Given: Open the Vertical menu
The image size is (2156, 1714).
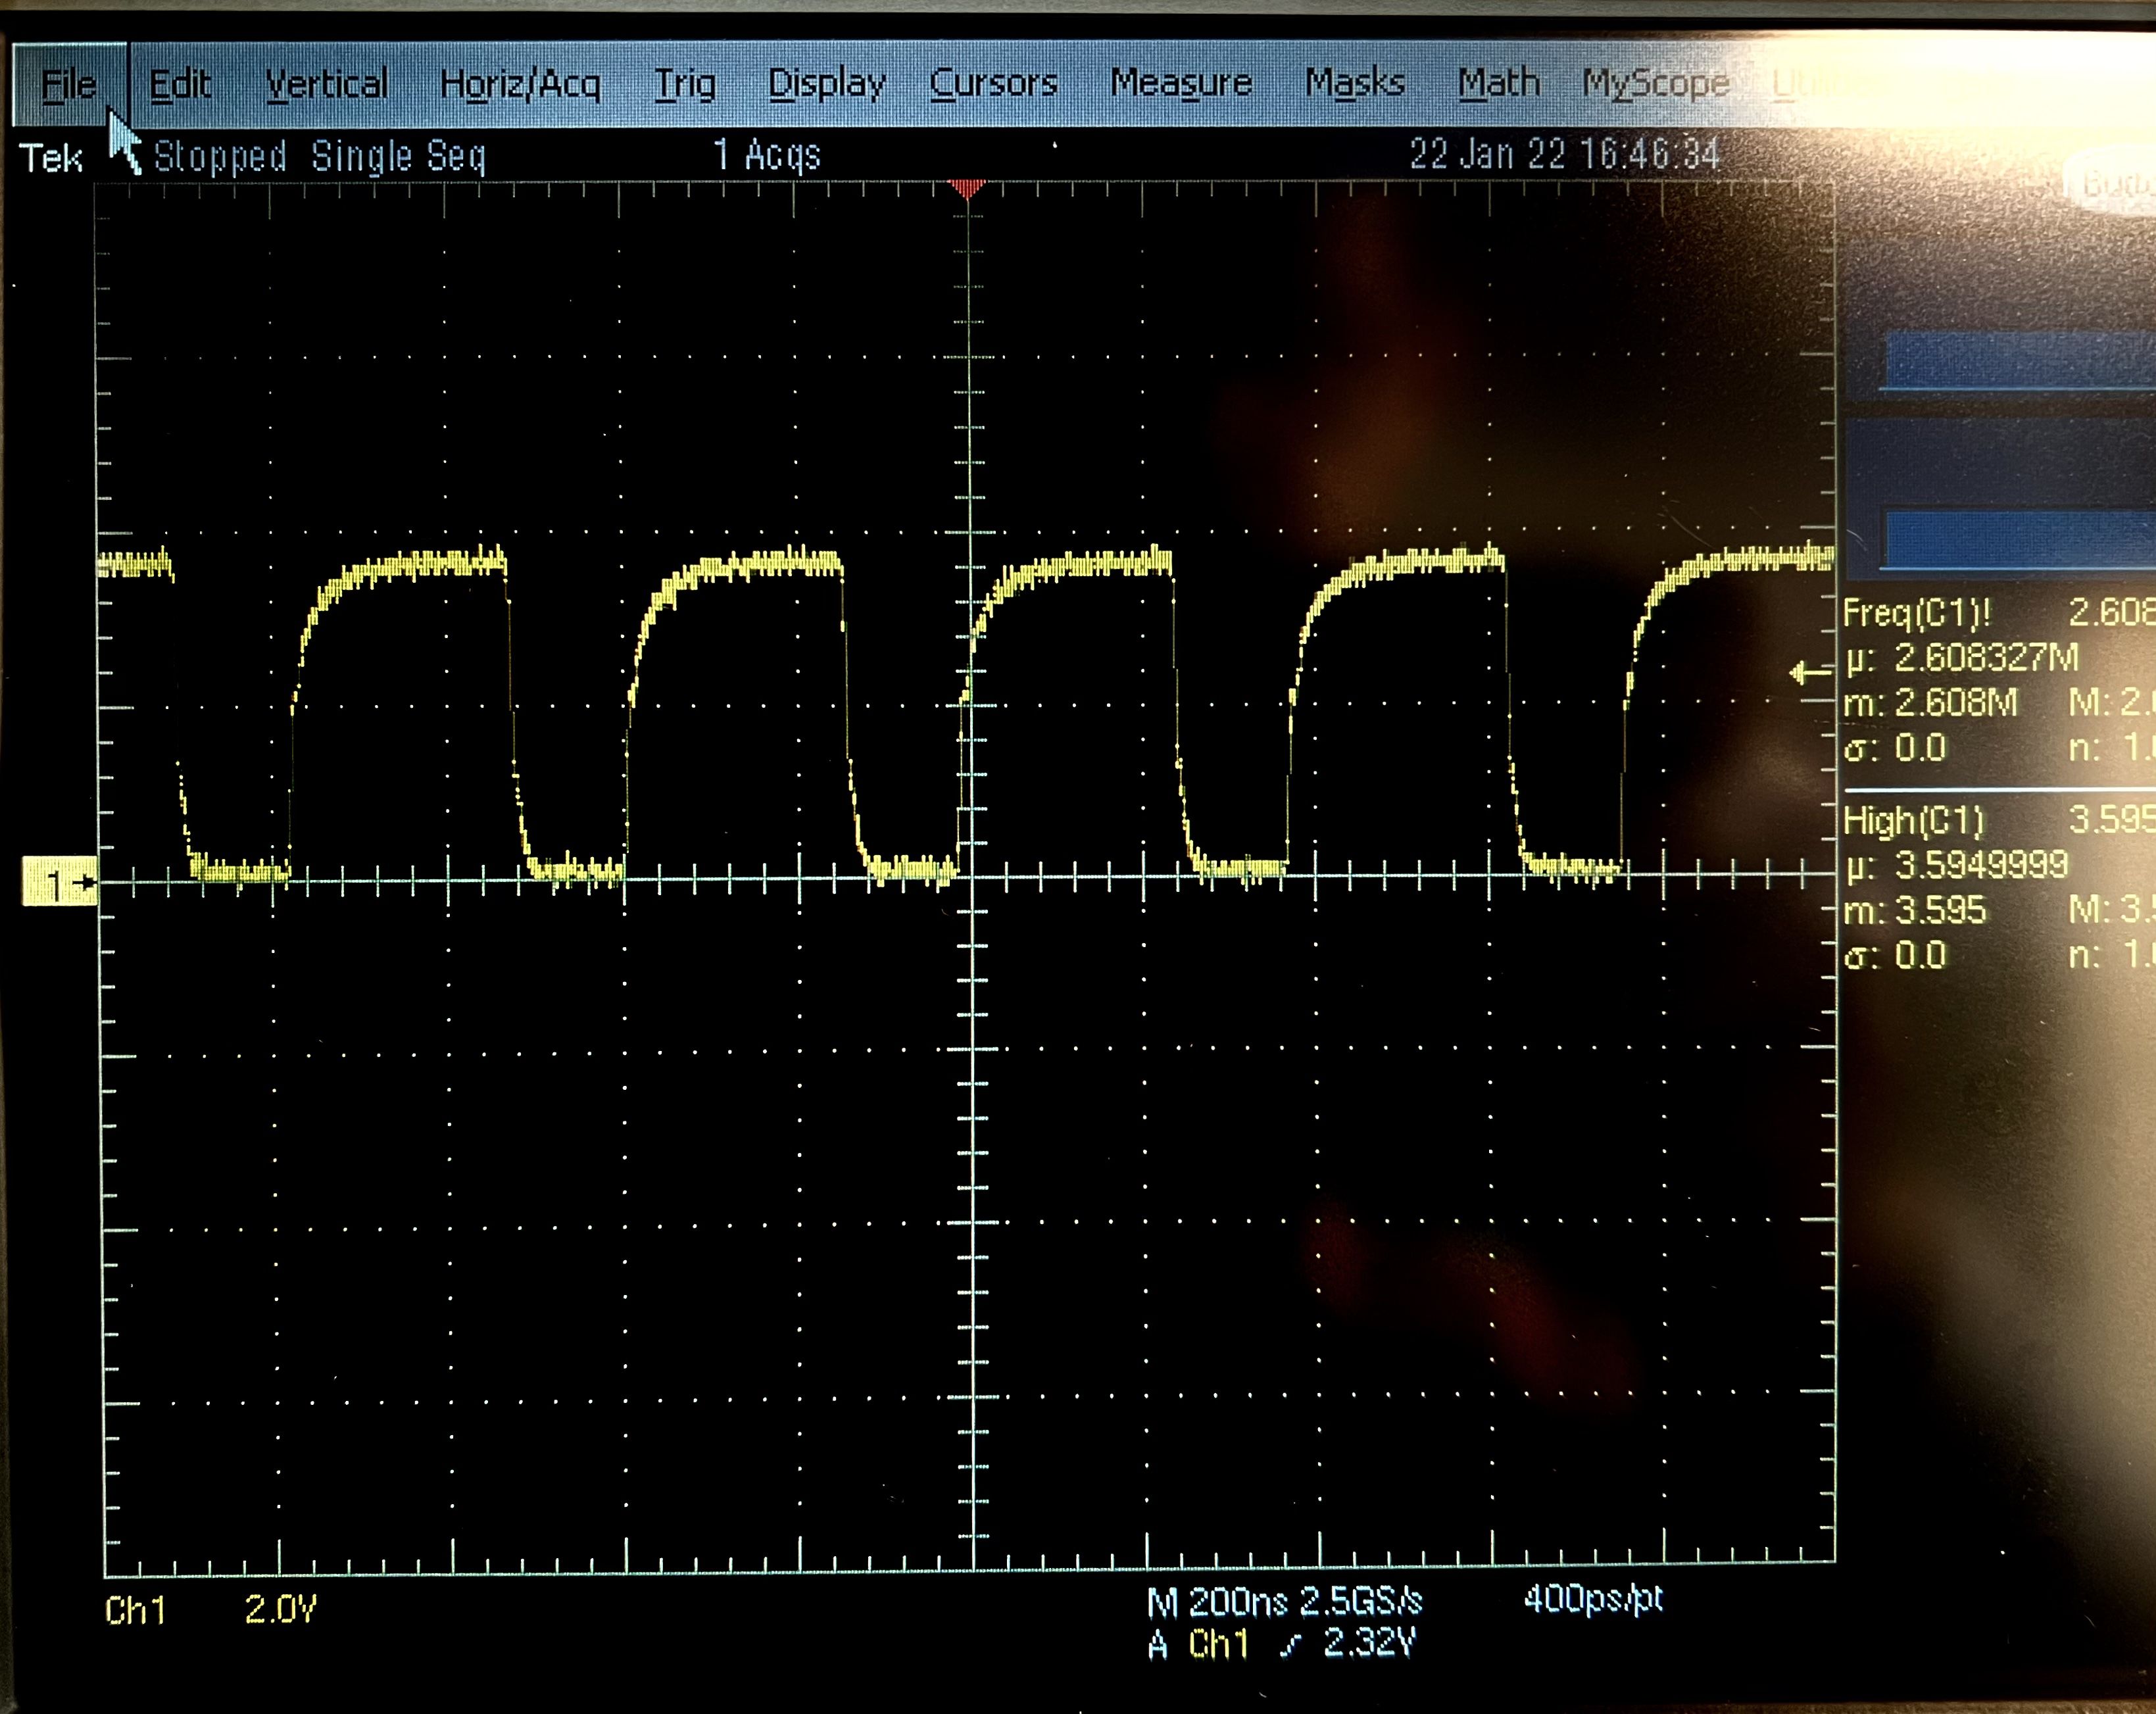Looking at the screenshot, I should point(327,85).
